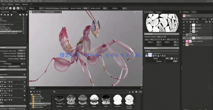The height and width of the screenshot is (110, 213).
Task: Click the button at the shelf toolbar's right end
Action: pos(140,92)
